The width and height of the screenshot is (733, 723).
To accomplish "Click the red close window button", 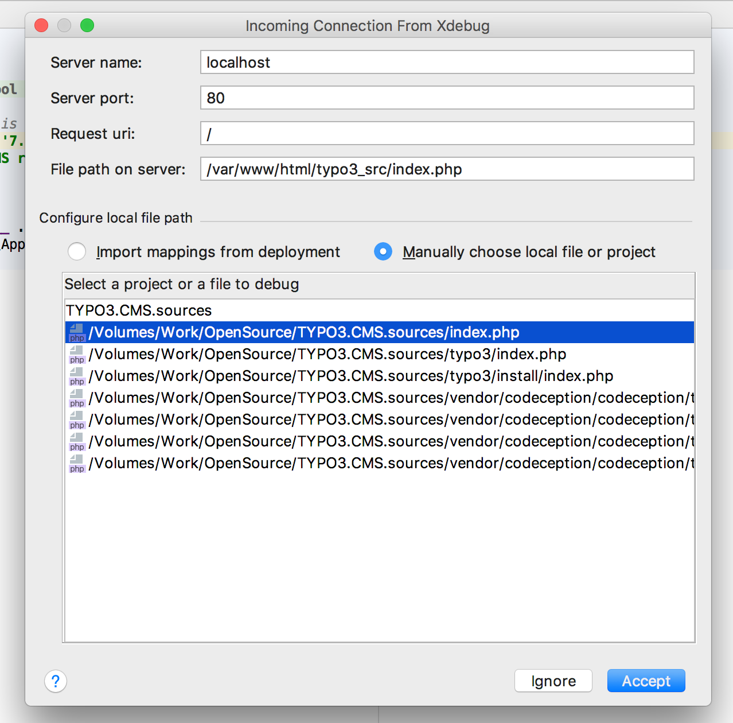I will click(x=41, y=25).
